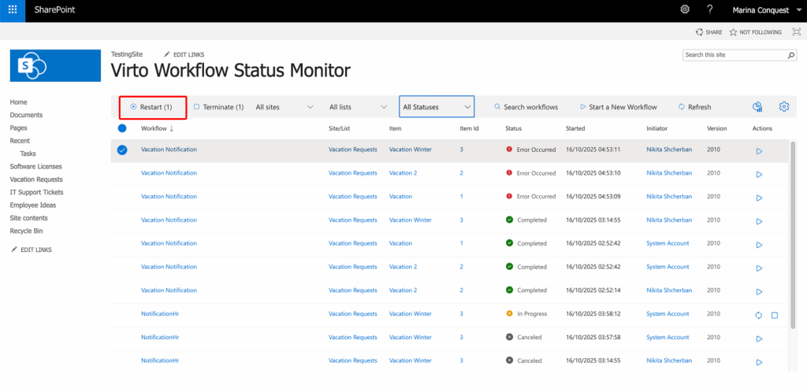Click the Recent heading in left navigation
Viewport: 807px width, 388px height.
coord(20,141)
